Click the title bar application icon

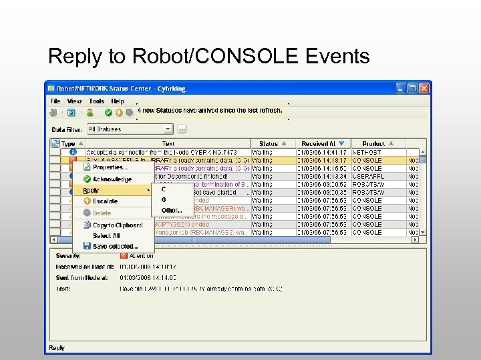(x=51, y=89)
